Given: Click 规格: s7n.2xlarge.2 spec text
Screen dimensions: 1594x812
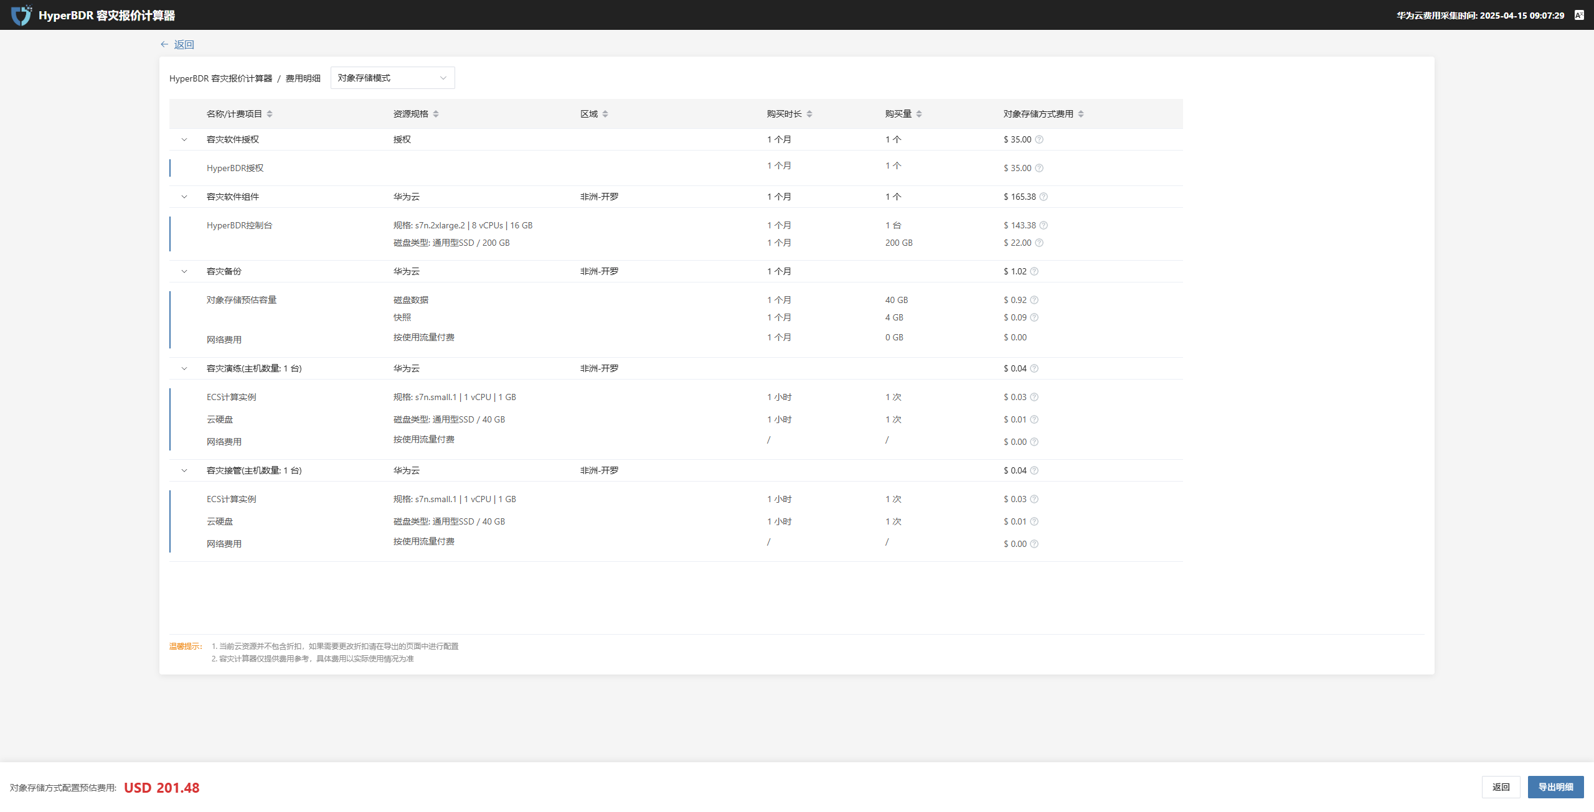Looking at the screenshot, I should (463, 225).
